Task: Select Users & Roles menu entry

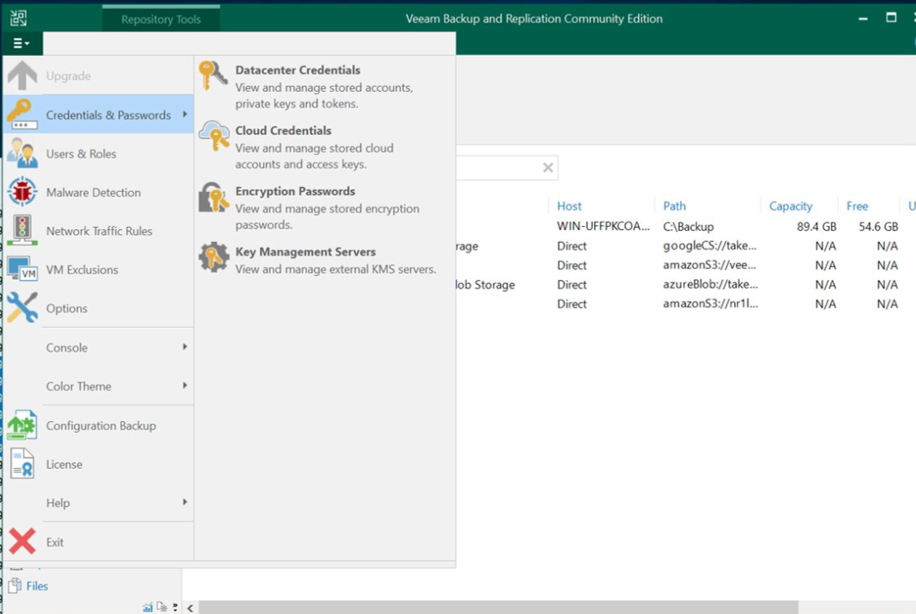Action: click(98, 153)
